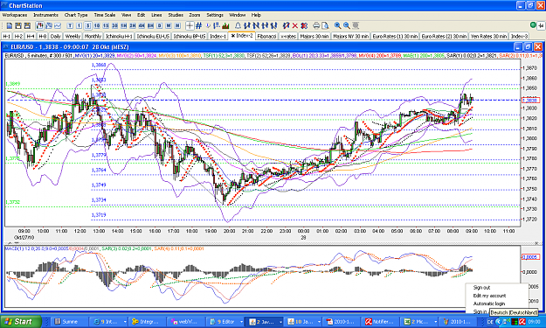Switch to the 10-minute timeframe button
This screenshot has width=546, height=328.
tap(97, 25)
